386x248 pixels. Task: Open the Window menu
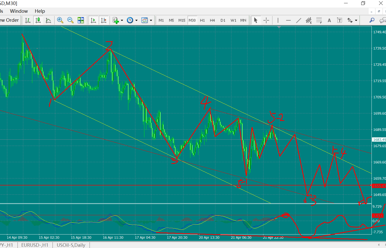tap(19, 11)
